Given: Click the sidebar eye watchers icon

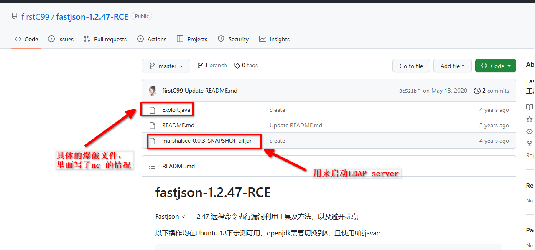Looking at the screenshot, I should coord(530,131).
